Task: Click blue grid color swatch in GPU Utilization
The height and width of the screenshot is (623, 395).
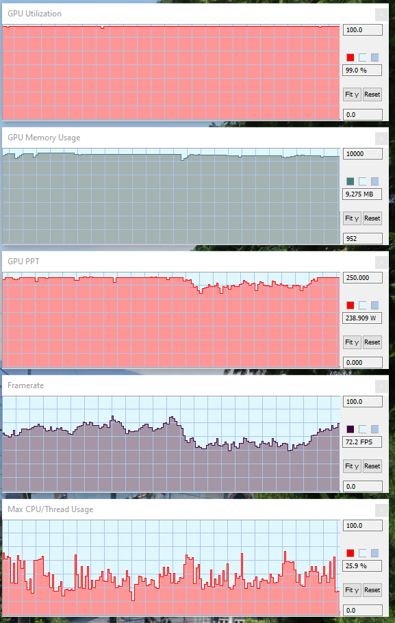Action: tap(374, 58)
